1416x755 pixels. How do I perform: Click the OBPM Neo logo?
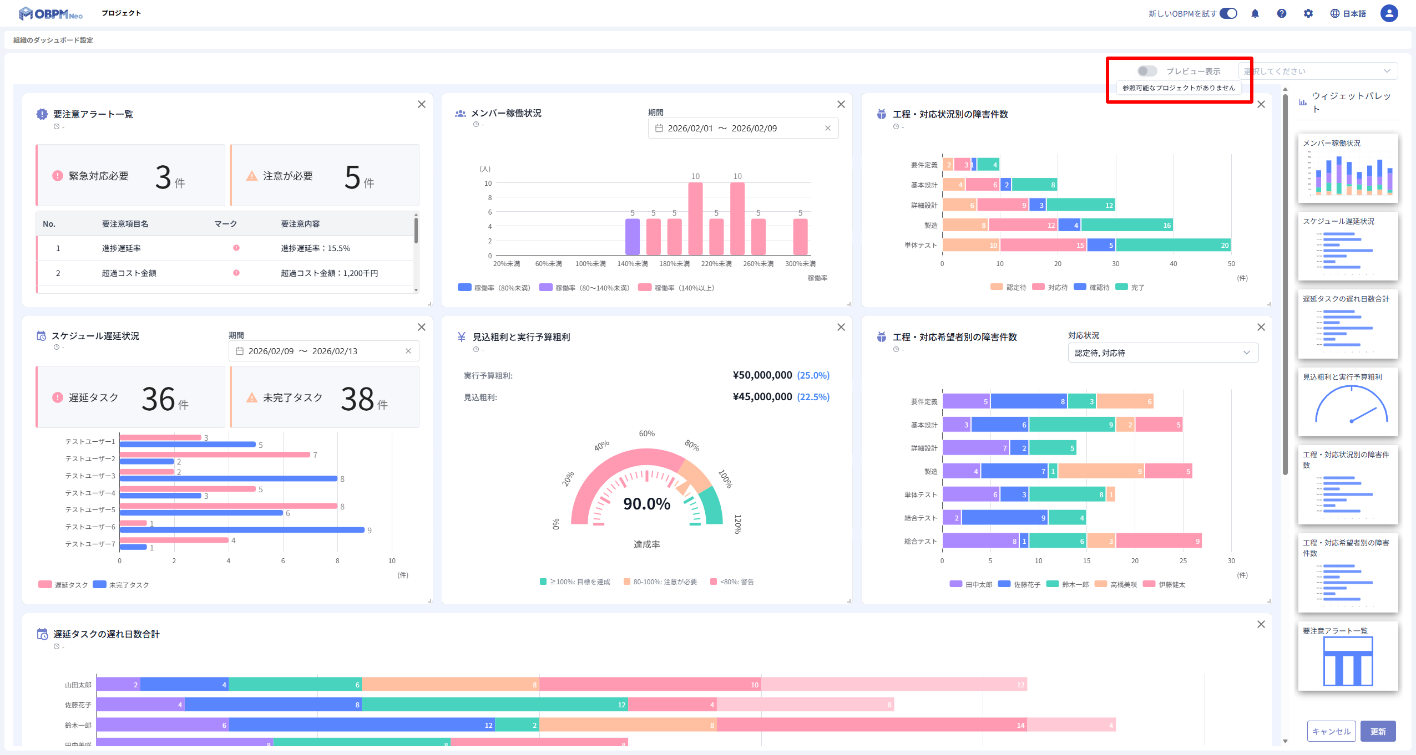point(50,13)
